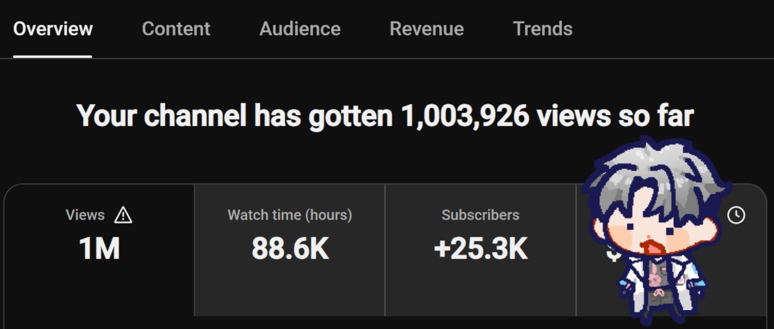Select the Revenue tab
This screenshot has width=774, height=329.
(x=427, y=29)
